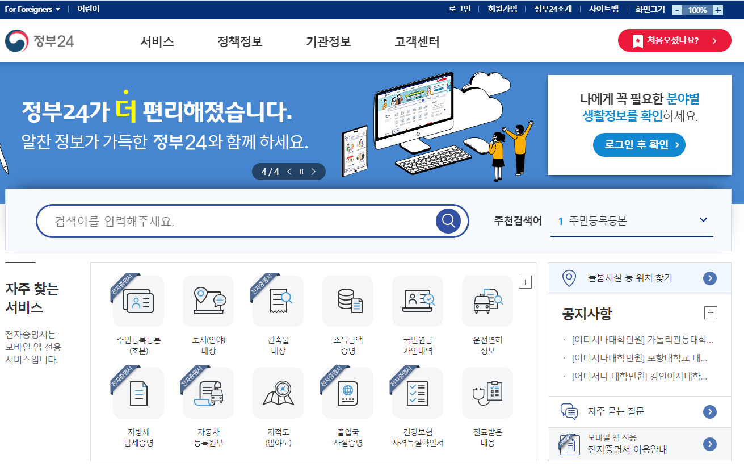Click the speech bubble icon for 자주 묻는 질문
The height and width of the screenshot is (471, 744).
569,411
